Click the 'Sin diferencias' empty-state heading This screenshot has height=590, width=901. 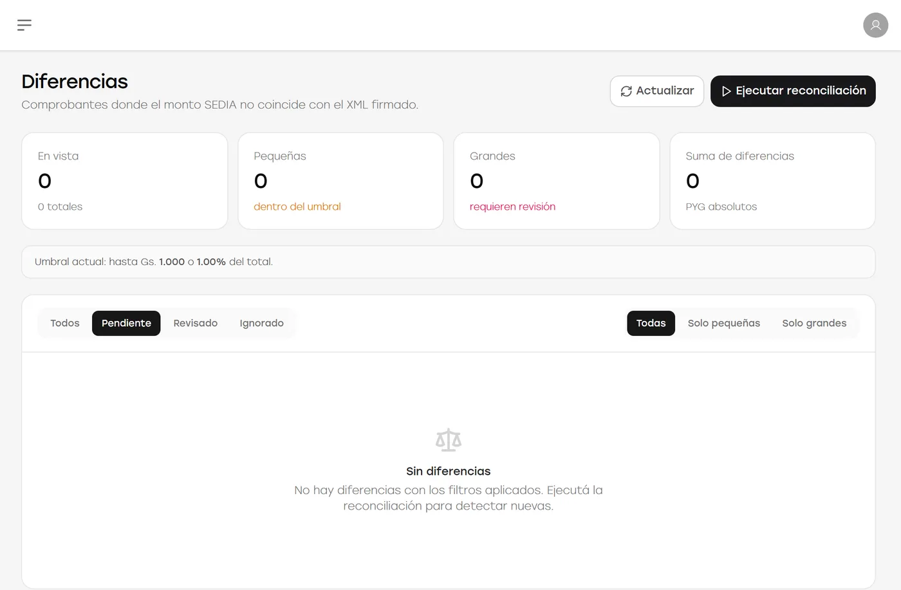[x=449, y=471]
